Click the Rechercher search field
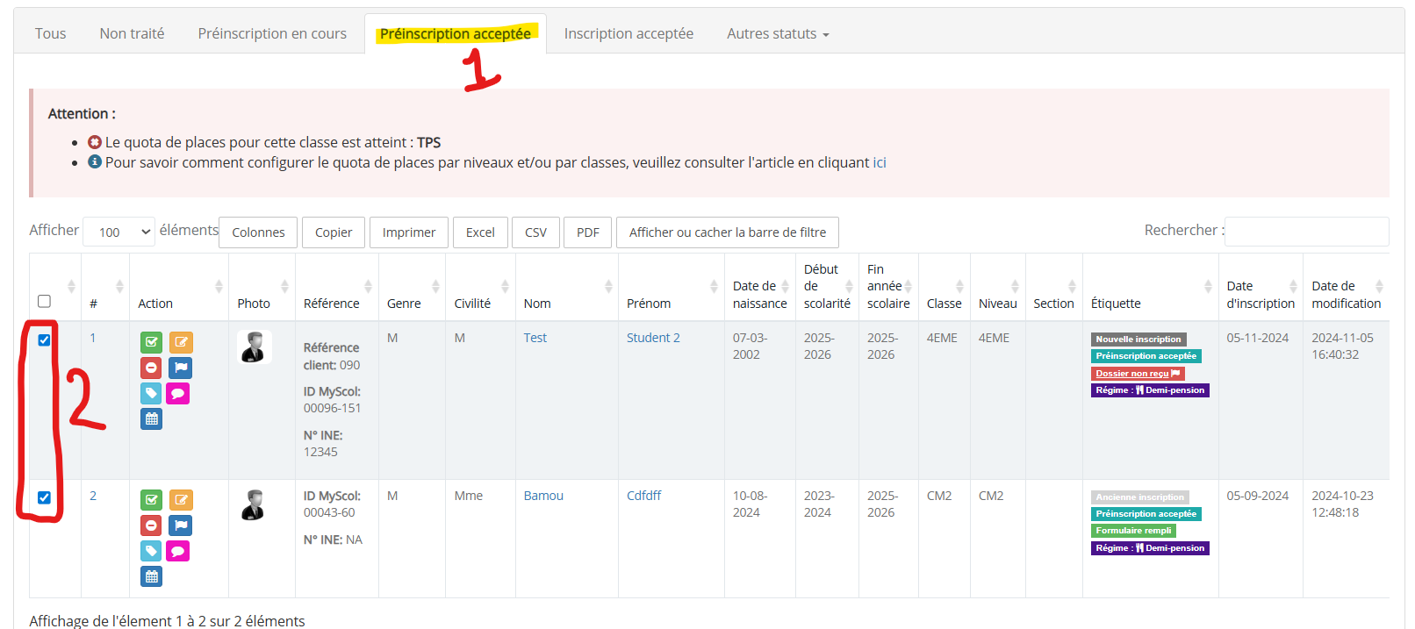Image resolution: width=1415 pixels, height=629 pixels. pos(1306,232)
